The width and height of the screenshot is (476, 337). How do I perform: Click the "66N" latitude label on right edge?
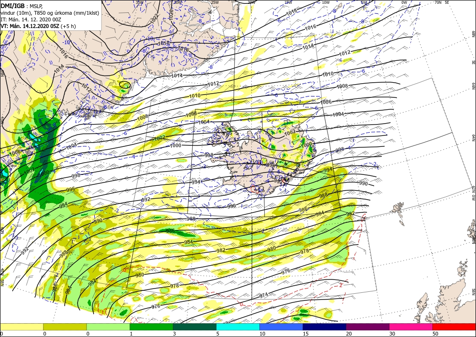tap(473, 86)
